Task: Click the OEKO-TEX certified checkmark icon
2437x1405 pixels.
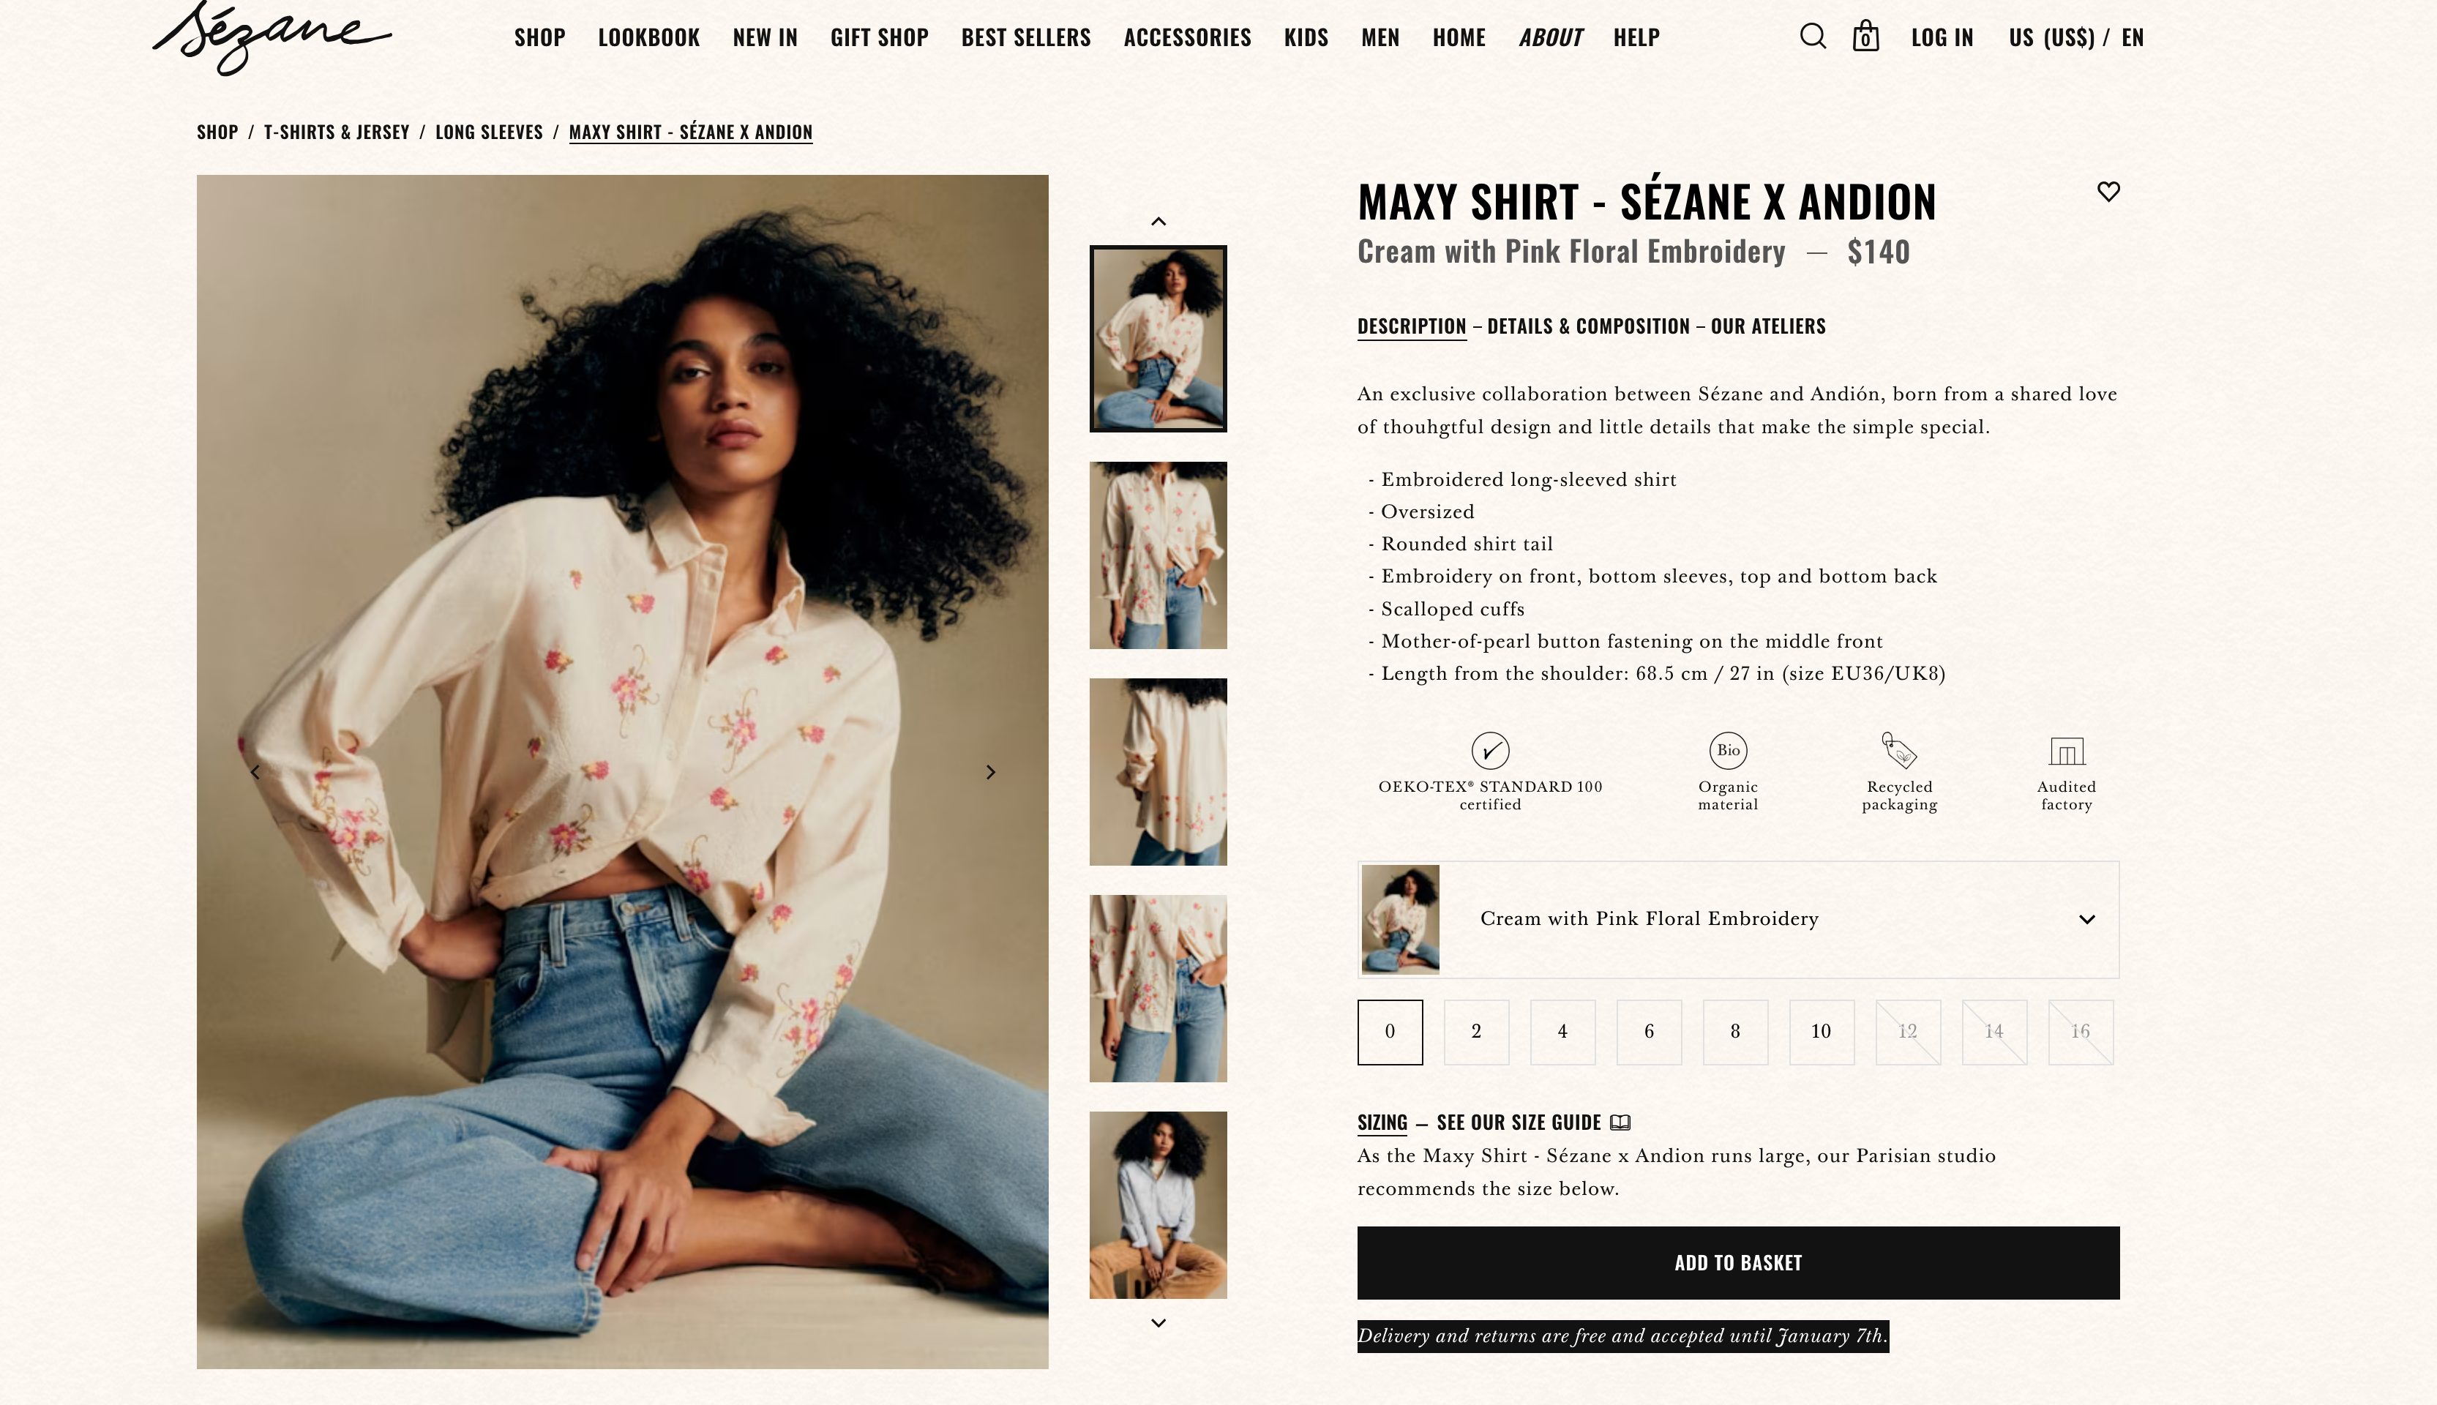Action: coord(1489,751)
